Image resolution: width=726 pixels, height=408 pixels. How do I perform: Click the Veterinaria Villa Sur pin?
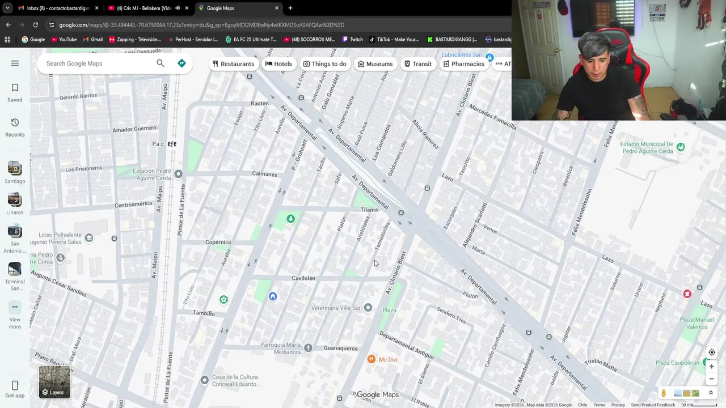coord(368,307)
